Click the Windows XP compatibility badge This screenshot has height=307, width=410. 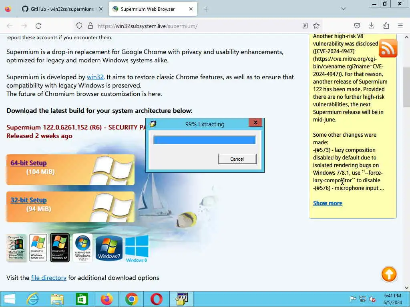click(60, 247)
